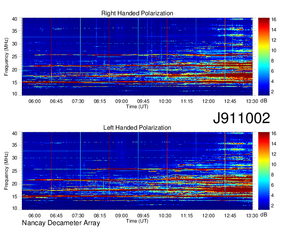Image resolution: width=281 pixels, height=228 pixels.
Task: Click the 'Nancay Decameter Array' caption
Action: coord(61,223)
